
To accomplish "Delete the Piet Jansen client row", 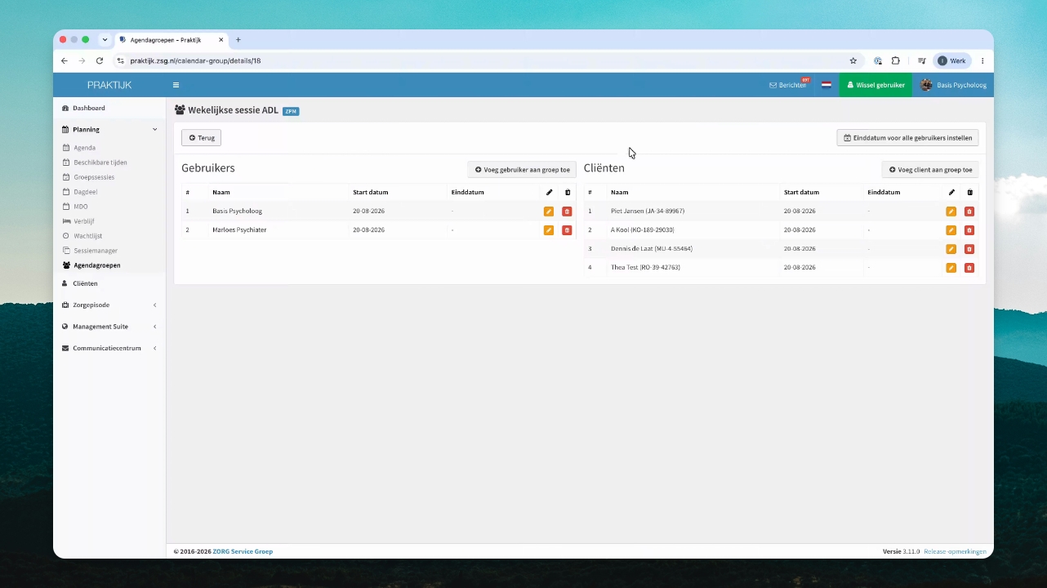I will click(x=969, y=212).
